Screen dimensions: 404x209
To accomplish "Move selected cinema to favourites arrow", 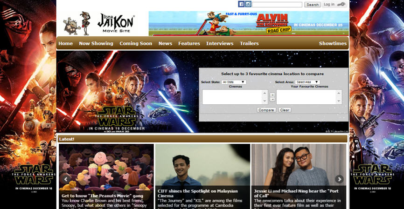I will tap(272, 95).
